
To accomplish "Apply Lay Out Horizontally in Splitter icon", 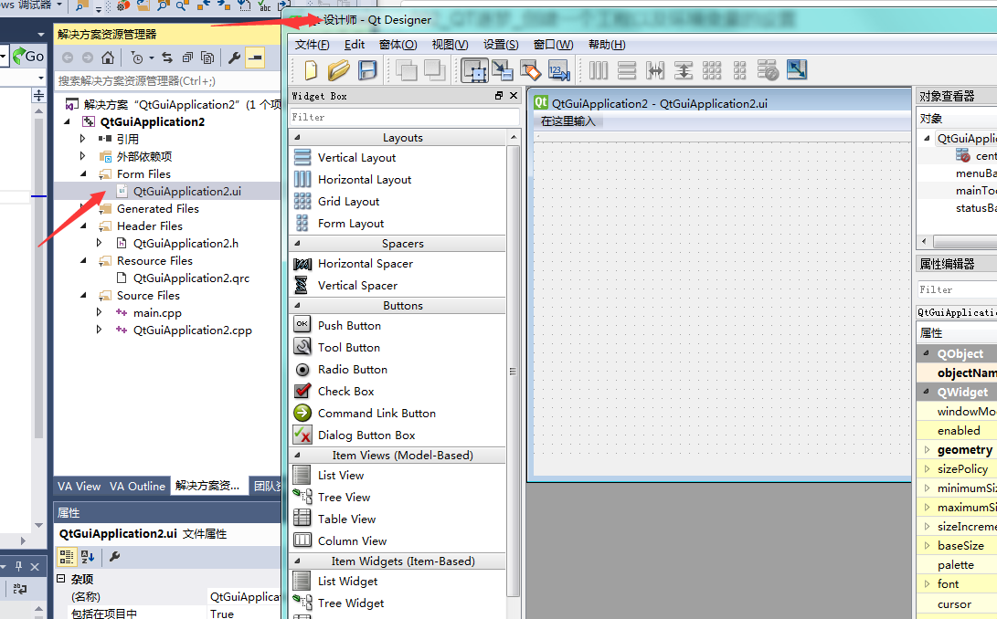I will click(x=655, y=70).
